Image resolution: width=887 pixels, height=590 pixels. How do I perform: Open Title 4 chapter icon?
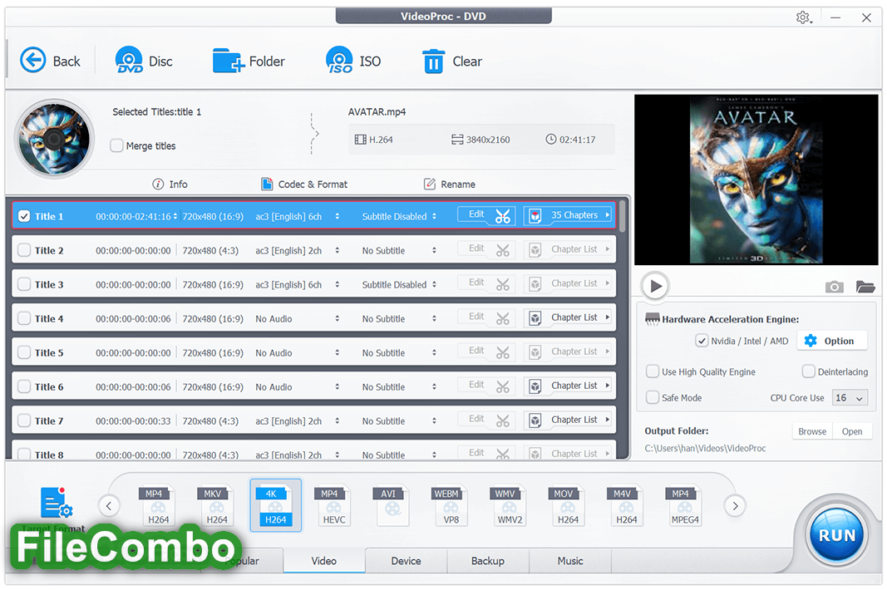535,318
